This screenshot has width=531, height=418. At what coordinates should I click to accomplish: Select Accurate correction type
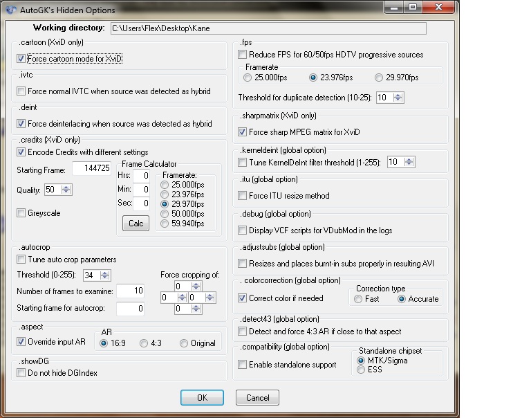pos(402,299)
